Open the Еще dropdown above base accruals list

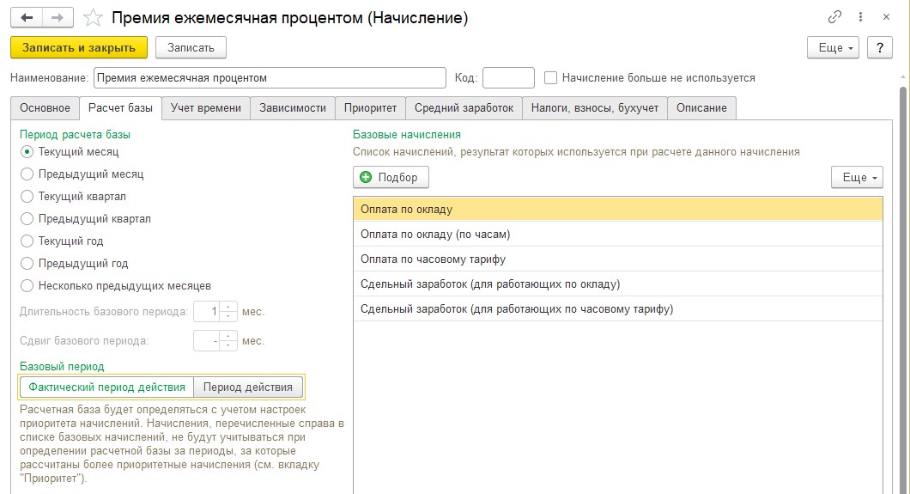pos(857,177)
